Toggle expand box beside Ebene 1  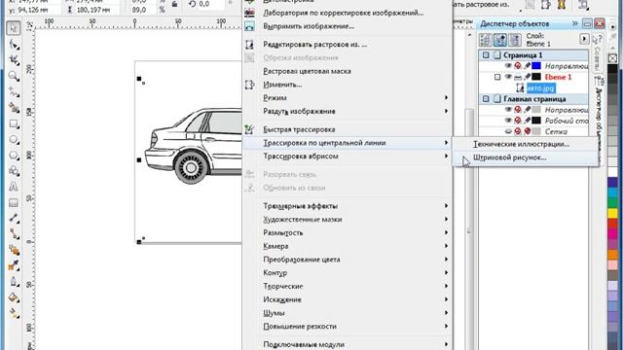(x=497, y=77)
